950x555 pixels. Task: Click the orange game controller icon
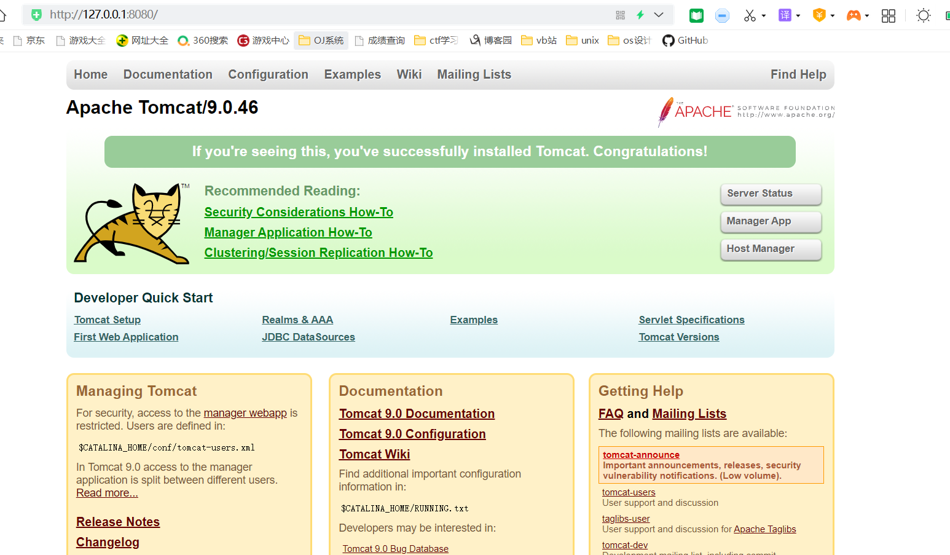[x=854, y=15]
